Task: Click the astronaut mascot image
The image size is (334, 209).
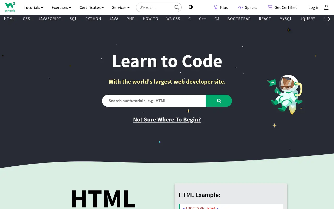Action: coord(285,95)
